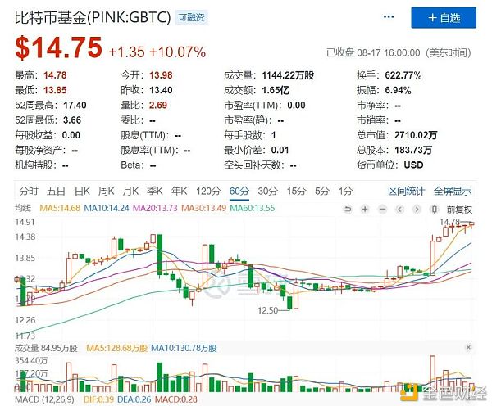
Task: Pan chart right with the right chevron
Action: click(x=417, y=209)
